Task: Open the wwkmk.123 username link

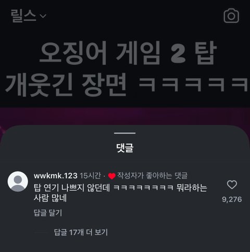Action: coord(56,176)
